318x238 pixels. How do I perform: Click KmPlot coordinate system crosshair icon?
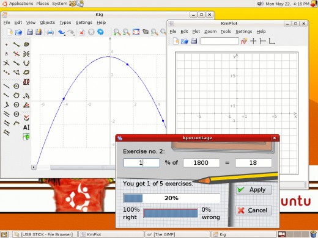point(253,41)
